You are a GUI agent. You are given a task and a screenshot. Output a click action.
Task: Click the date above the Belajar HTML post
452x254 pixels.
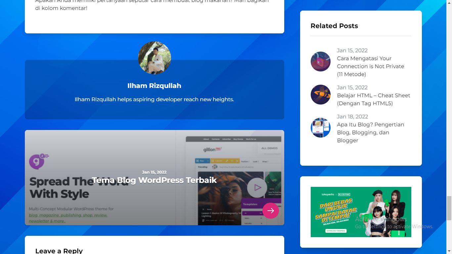pos(352,87)
